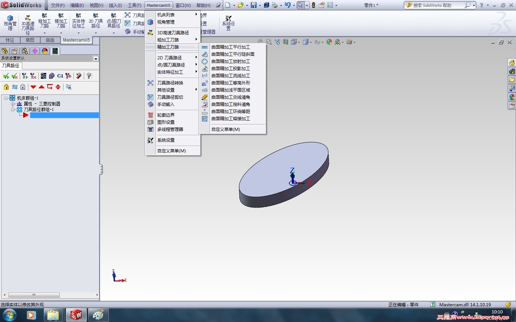
Task: Click the first green checkmark icon
Action: (x=6, y=76)
